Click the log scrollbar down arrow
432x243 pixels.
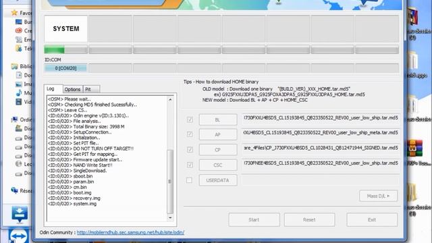point(170,217)
